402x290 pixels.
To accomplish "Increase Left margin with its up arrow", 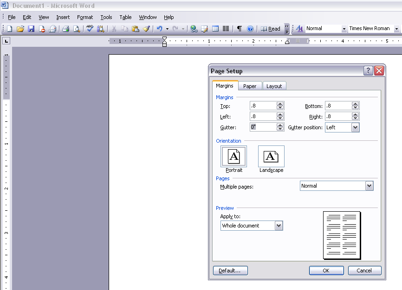I will (x=280, y=115).
